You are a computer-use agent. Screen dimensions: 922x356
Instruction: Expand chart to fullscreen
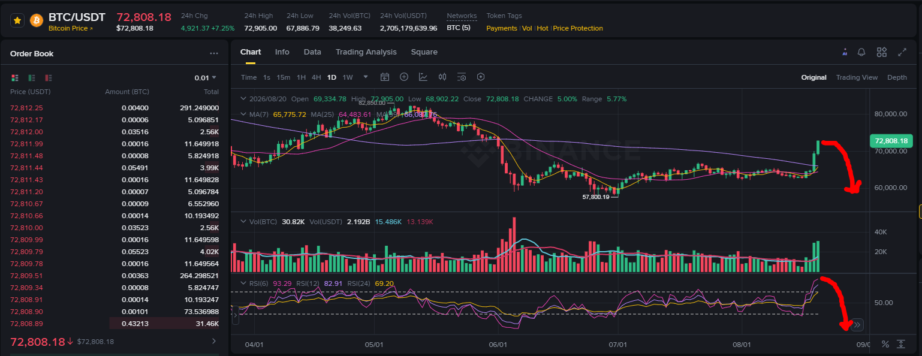point(902,52)
